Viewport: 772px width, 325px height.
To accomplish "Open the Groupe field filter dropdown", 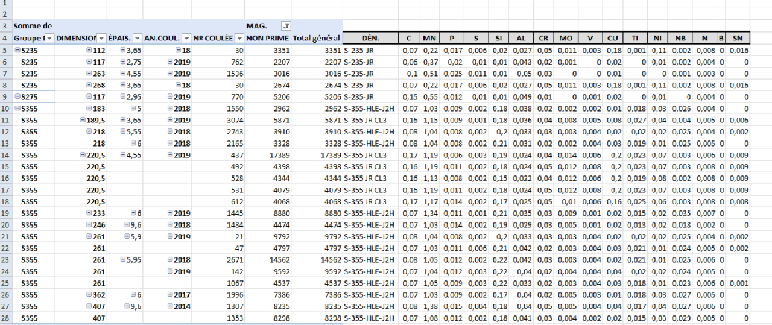I will click(50, 38).
